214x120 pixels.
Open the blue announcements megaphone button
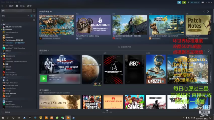[179, 2]
